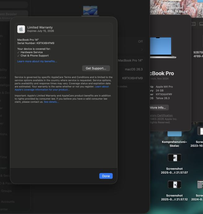Select the MacBook Pro image in About window
Viewport: 203px width, 214px height.
(x=163, y=47)
